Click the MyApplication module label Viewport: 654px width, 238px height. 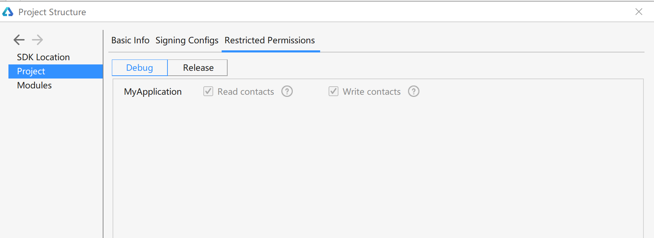tap(153, 92)
